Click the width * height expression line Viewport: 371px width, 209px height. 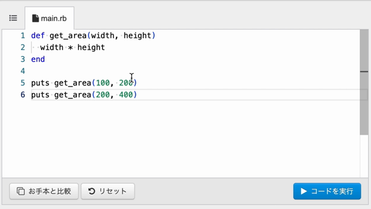coord(72,48)
